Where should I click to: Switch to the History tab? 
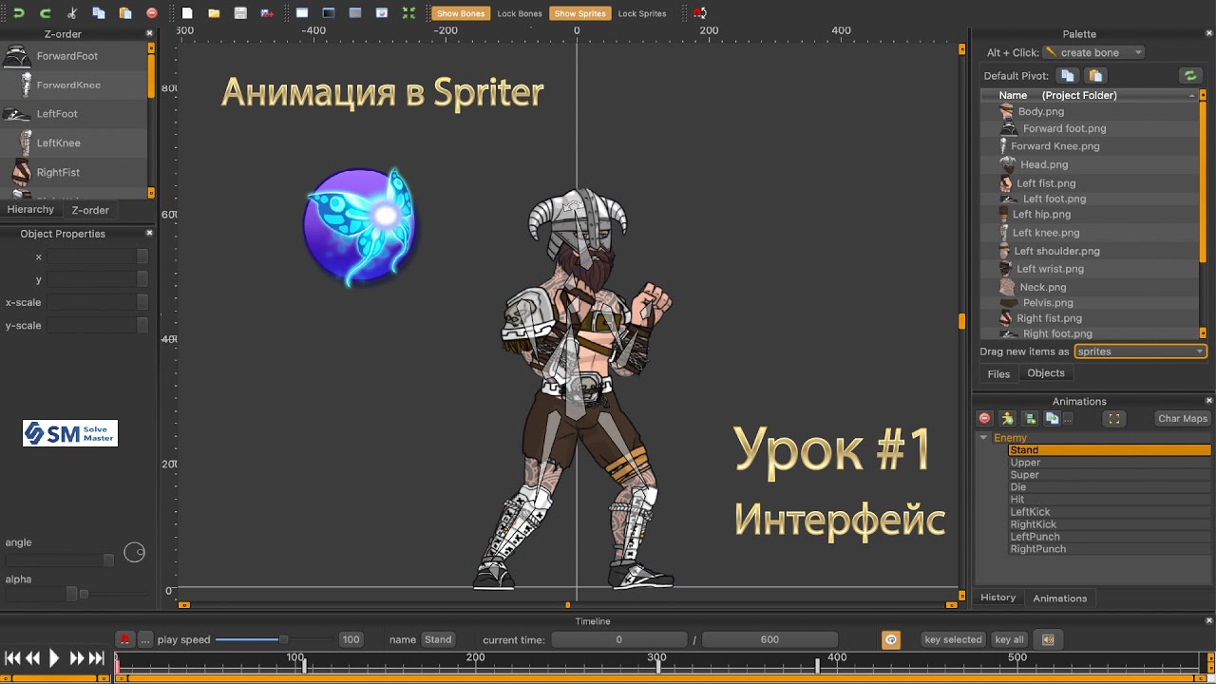point(998,598)
